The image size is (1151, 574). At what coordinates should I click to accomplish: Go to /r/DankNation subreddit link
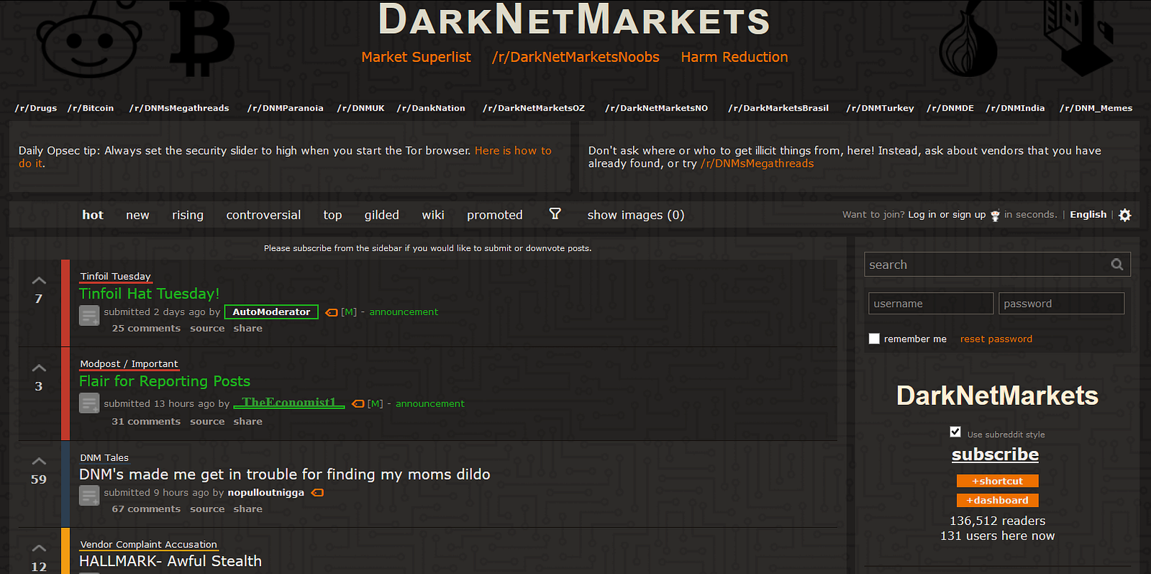click(x=431, y=108)
